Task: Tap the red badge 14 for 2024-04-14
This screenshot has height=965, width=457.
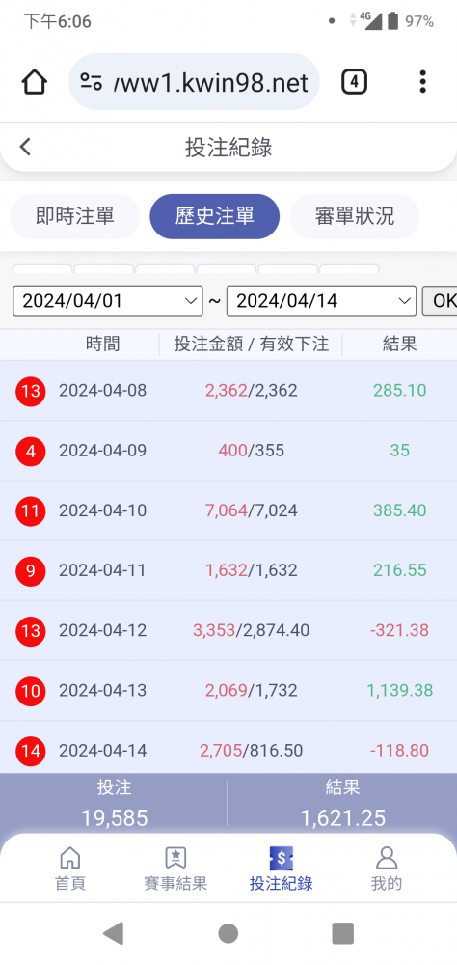Action: 31,751
